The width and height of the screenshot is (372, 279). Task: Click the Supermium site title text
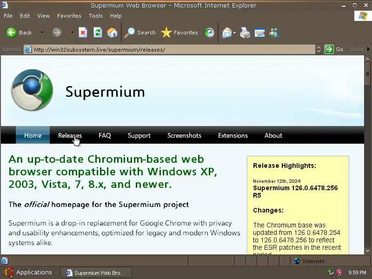[105, 92]
